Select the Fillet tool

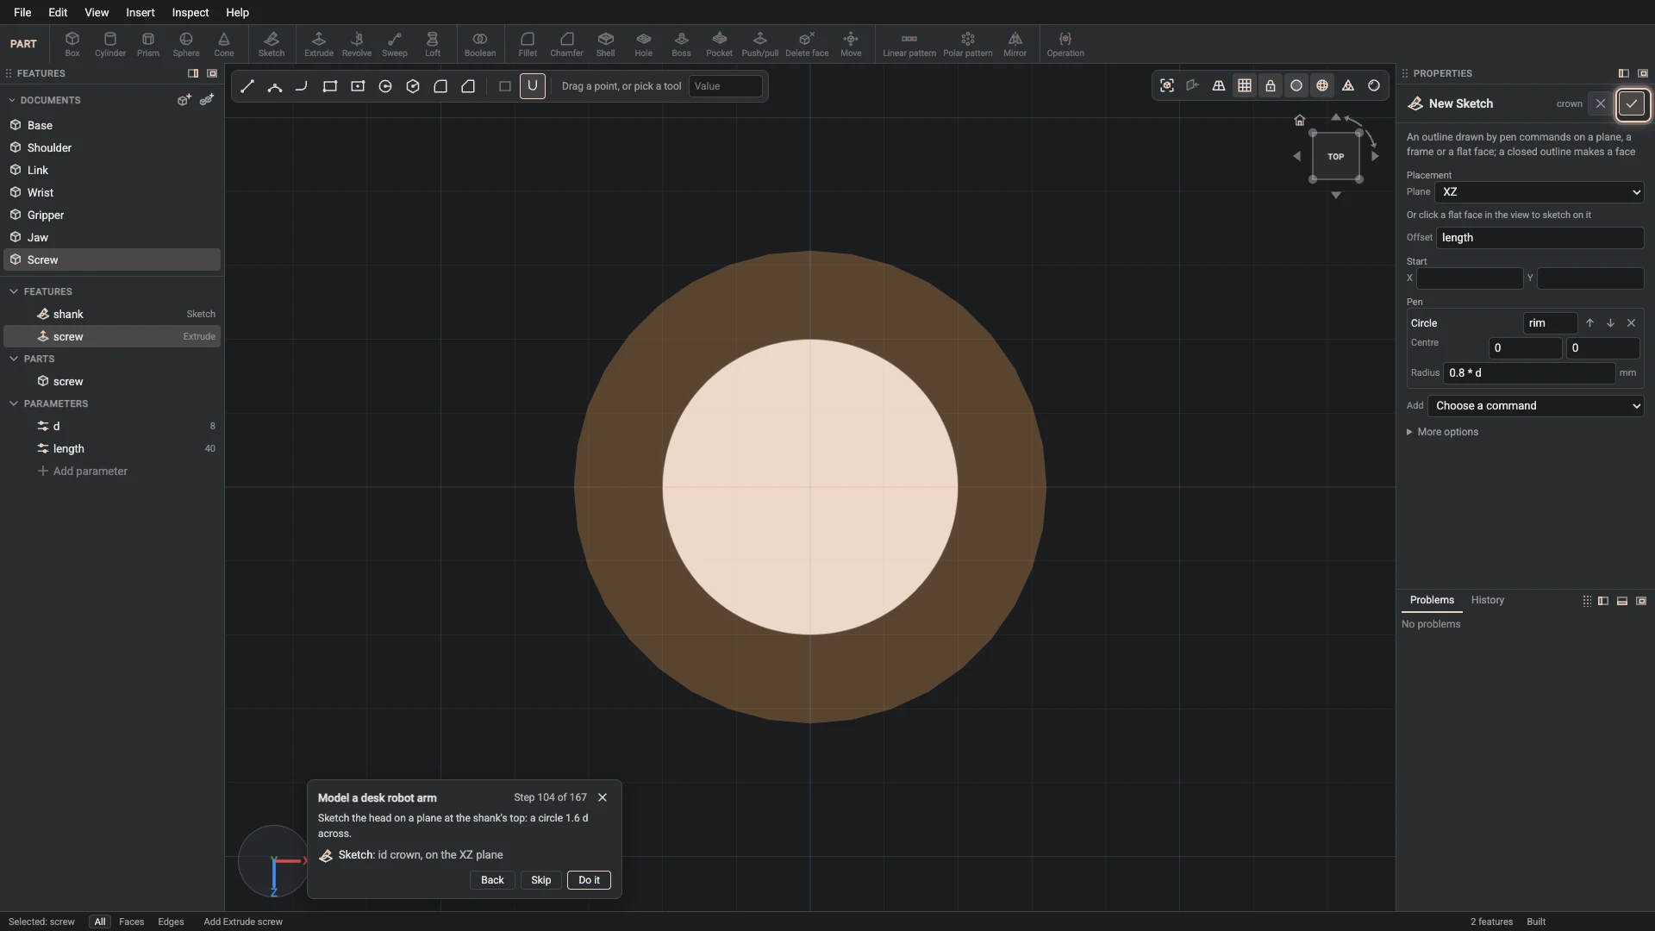[x=528, y=44]
